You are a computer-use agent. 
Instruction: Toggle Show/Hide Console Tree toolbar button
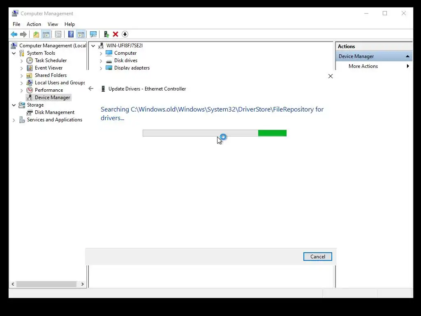46,35
